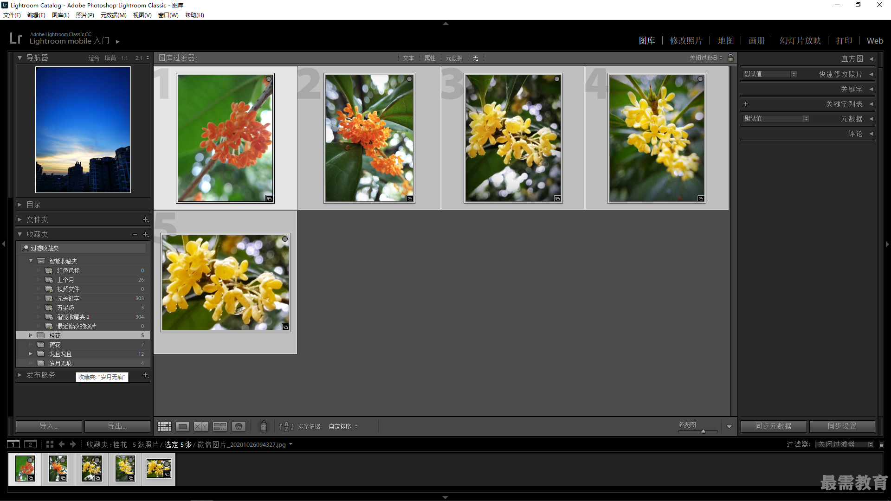
Task: Select the 荷花 collection
Action: click(x=83, y=345)
